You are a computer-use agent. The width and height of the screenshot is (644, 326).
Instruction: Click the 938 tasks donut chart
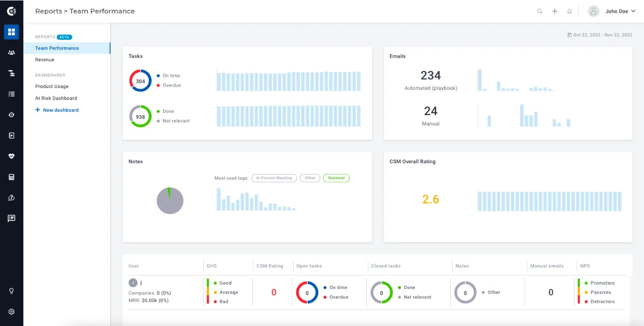tap(140, 116)
